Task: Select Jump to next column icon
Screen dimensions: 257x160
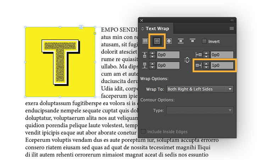Action: [x=192, y=40]
